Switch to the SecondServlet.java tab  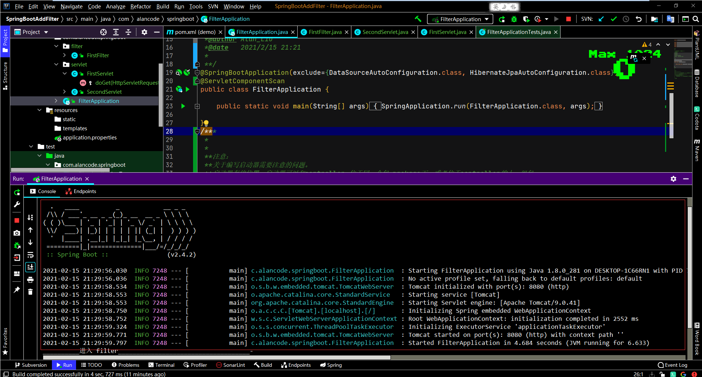click(x=385, y=32)
